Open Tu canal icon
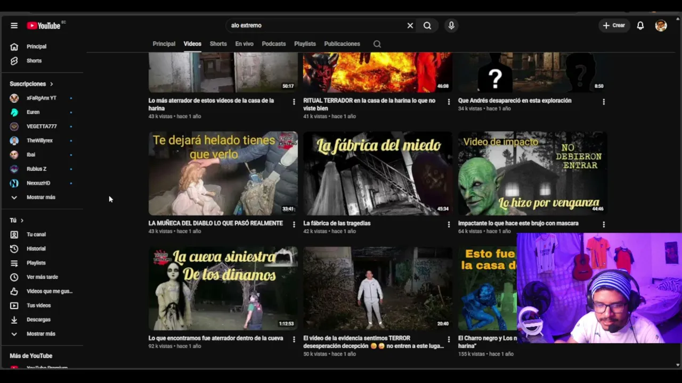The width and height of the screenshot is (682, 383). (x=14, y=235)
